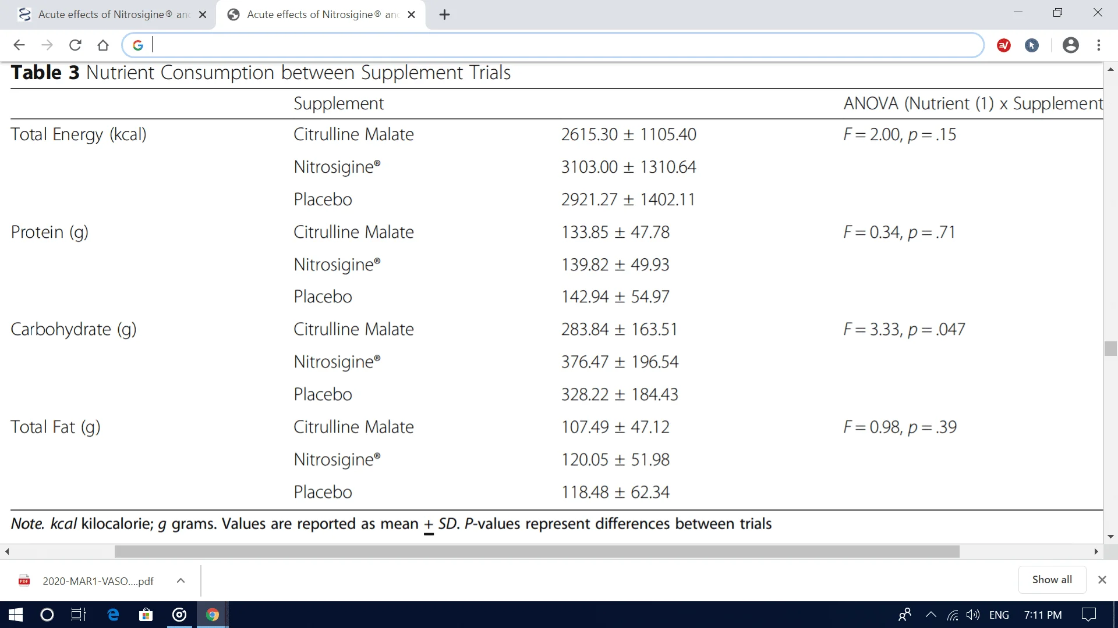1118x628 pixels.
Task: Open the Chrome three-dot menu
Action: click(1099, 45)
